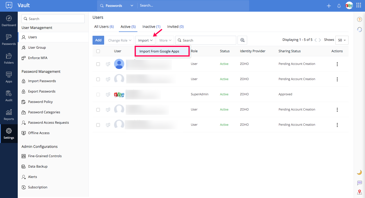Open the Shows 50 per-page dropdown
Viewport: 365px width, 198px height.
coord(342,40)
